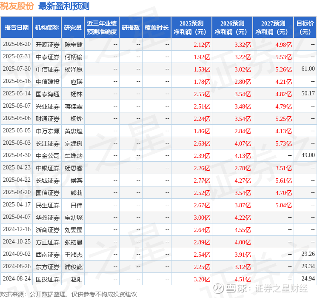Image resolution: width=317 pixels, height=298 pixels.
Task: Select the 西南证券 institution cell
Action: click(x=48, y=255)
